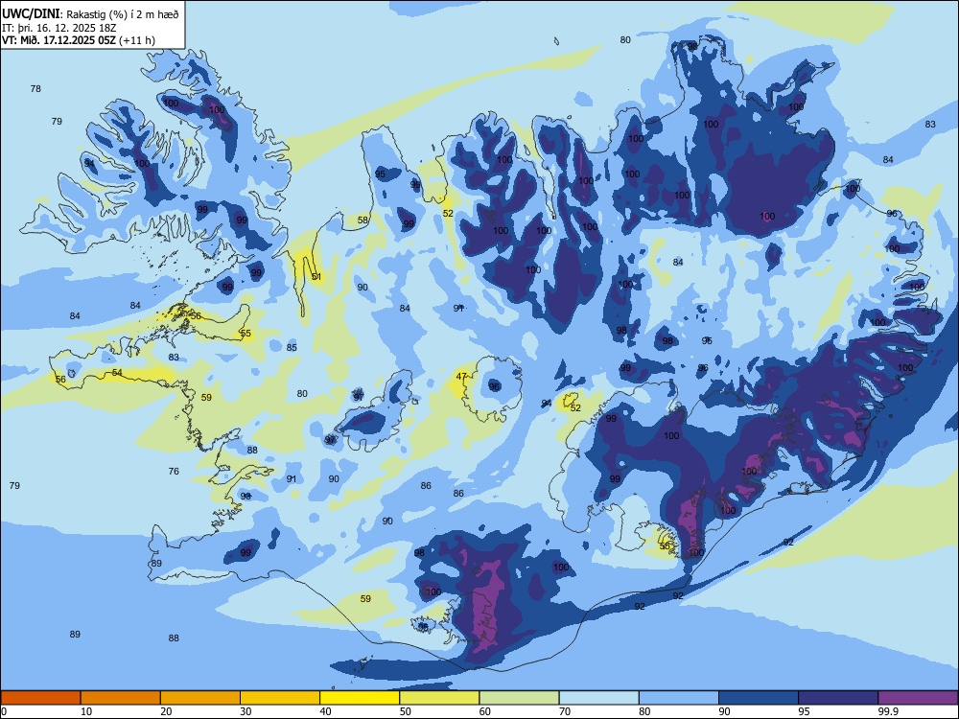Select the sky blue 80–90 legend swatch
The width and height of the screenshot is (959, 719).
click(679, 698)
